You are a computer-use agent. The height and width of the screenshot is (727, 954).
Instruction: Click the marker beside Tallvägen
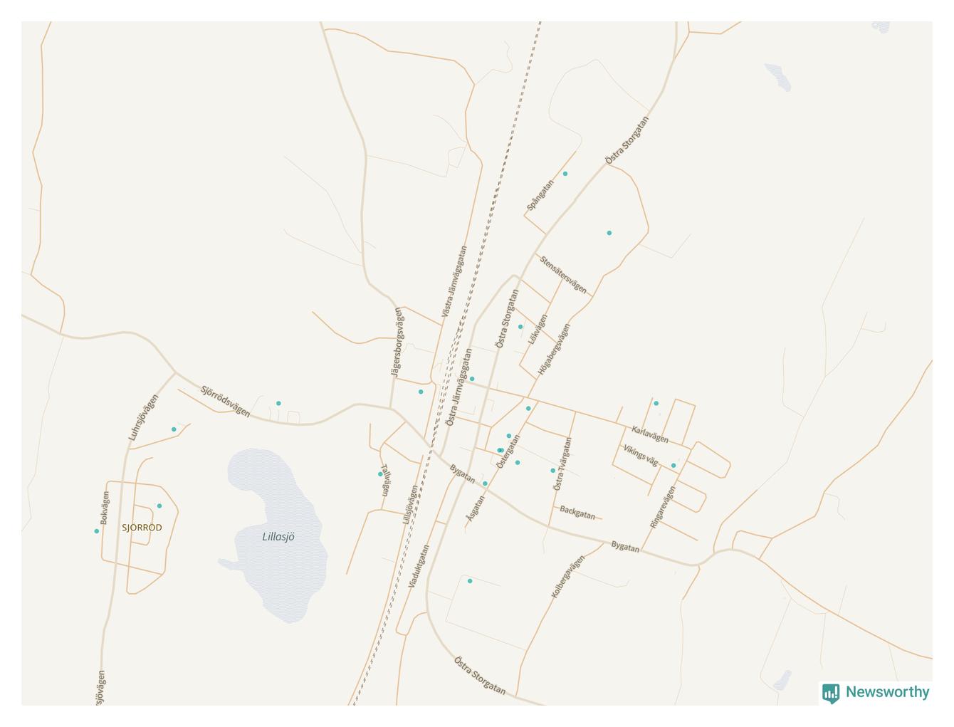tap(380, 474)
